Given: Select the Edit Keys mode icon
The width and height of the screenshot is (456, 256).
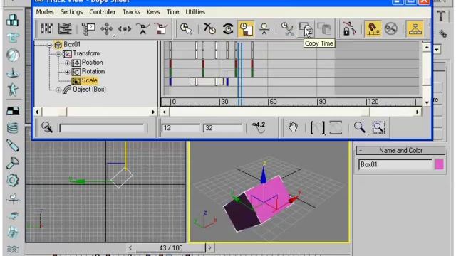Looking at the screenshot, I should point(47,28).
